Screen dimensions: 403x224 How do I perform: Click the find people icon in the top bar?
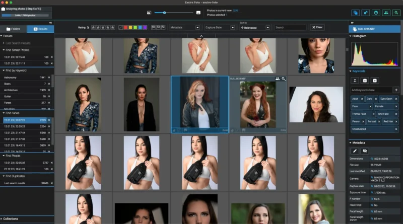(x=386, y=13)
